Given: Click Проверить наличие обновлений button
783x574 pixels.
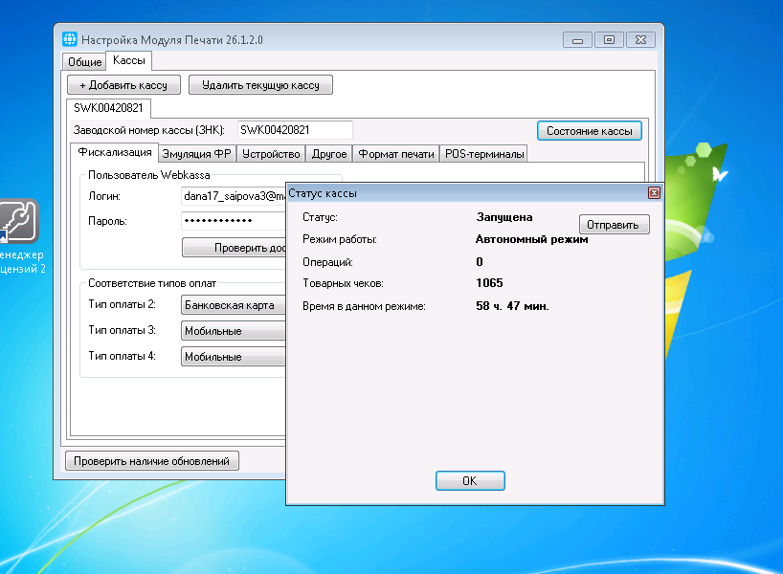Looking at the screenshot, I should tap(152, 461).
